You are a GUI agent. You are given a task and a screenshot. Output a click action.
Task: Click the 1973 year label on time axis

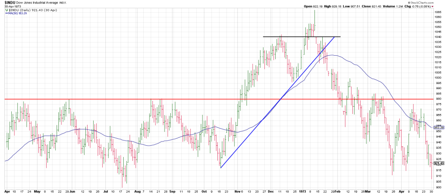tap(303, 191)
